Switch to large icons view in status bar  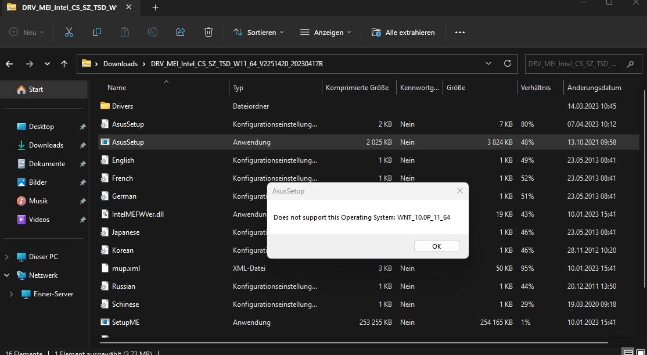tap(641, 353)
